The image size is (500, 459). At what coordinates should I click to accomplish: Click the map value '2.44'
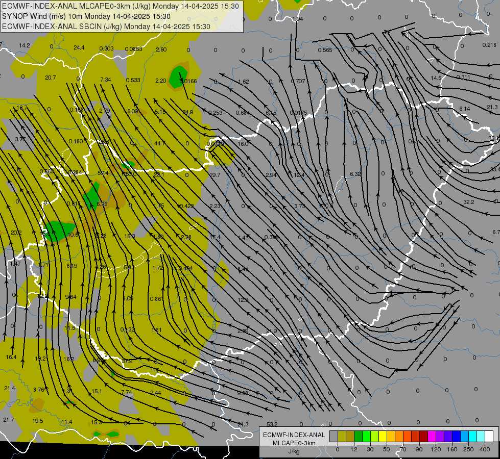coord(156,392)
